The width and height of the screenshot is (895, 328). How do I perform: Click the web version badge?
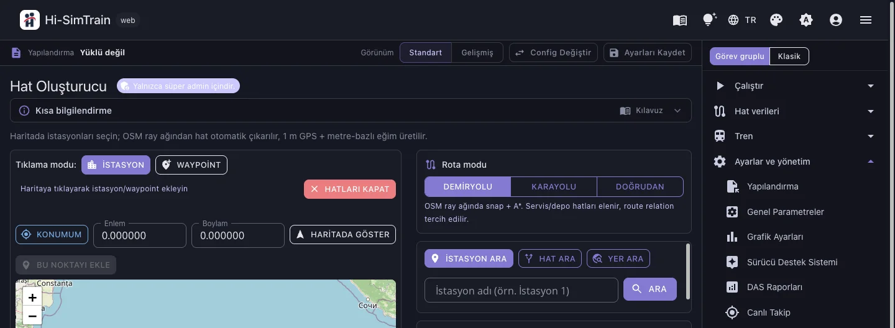(128, 20)
